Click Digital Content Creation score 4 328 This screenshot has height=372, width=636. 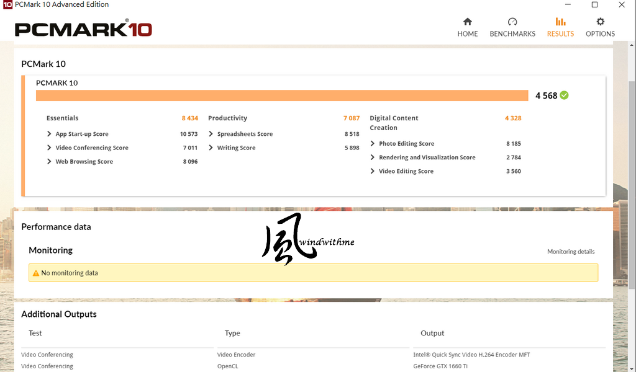pyautogui.click(x=513, y=118)
